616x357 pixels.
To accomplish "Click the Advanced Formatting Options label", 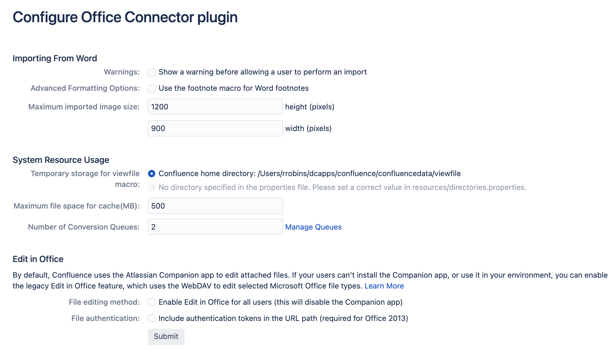I will (x=85, y=88).
